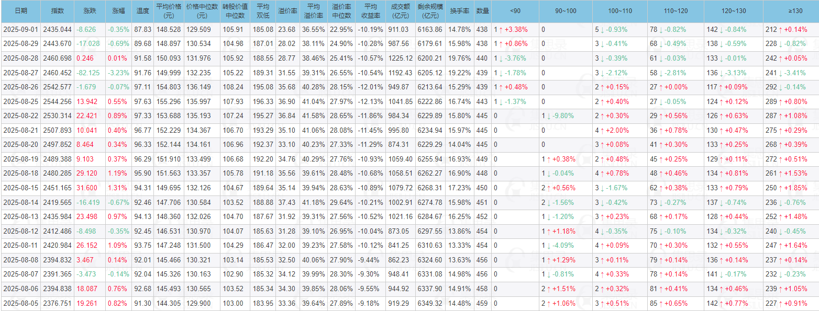Click the index value 2542.577

tap(58, 87)
